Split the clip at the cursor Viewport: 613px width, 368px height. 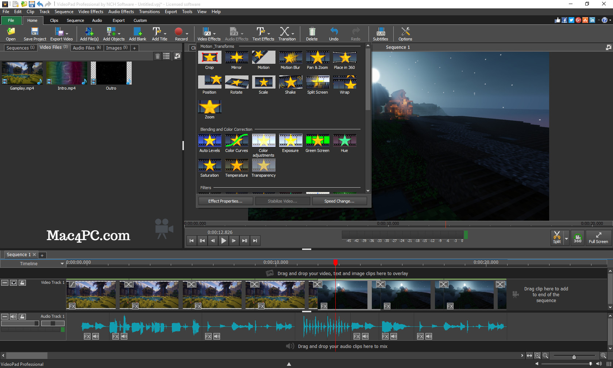pos(557,238)
